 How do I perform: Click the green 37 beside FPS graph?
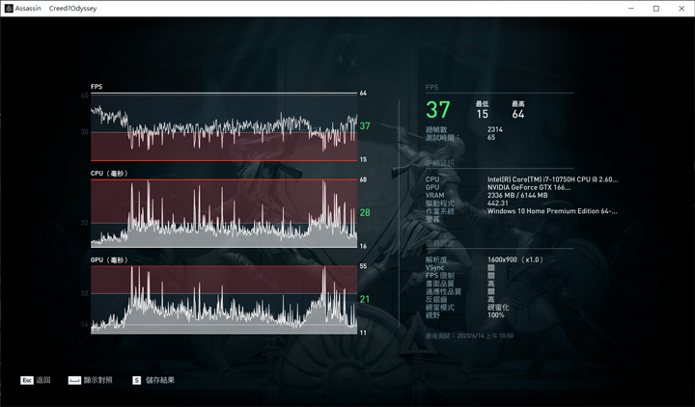point(365,125)
